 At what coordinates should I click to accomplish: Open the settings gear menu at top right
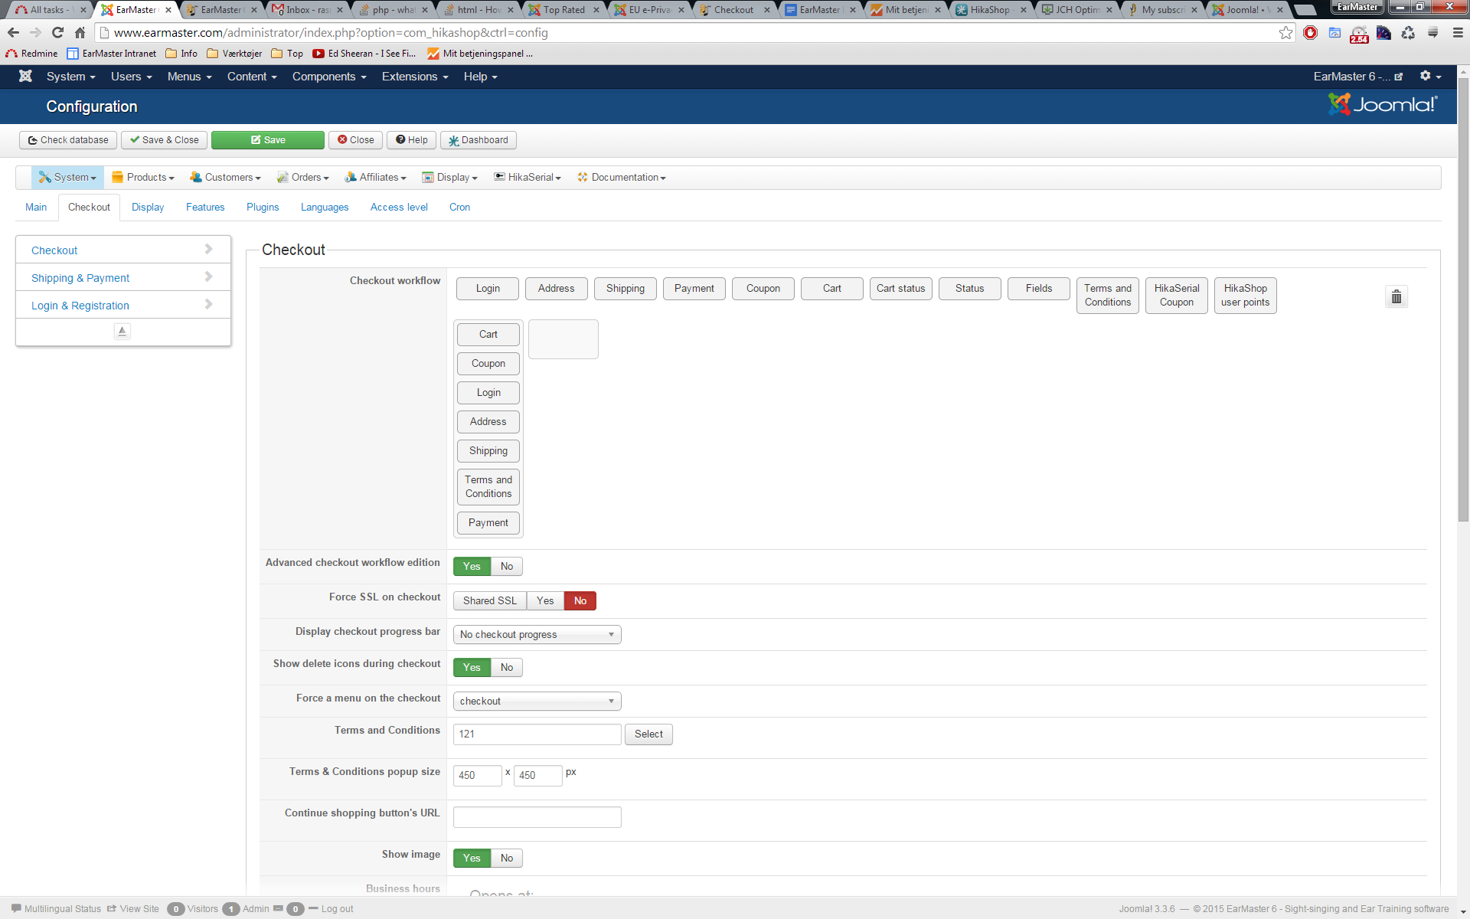pos(1429,76)
